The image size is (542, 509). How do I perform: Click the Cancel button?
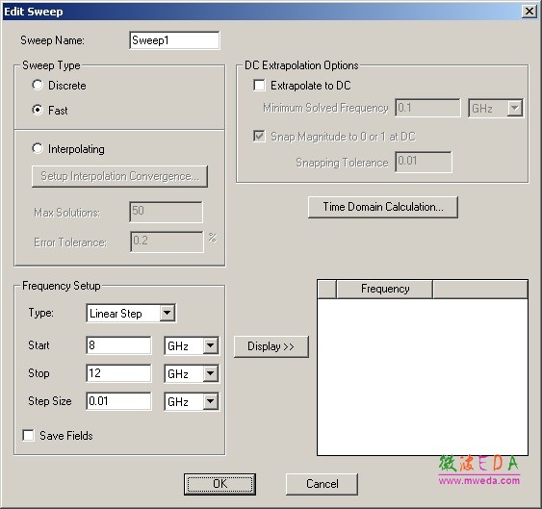pyautogui.click(x=322, y=484)
